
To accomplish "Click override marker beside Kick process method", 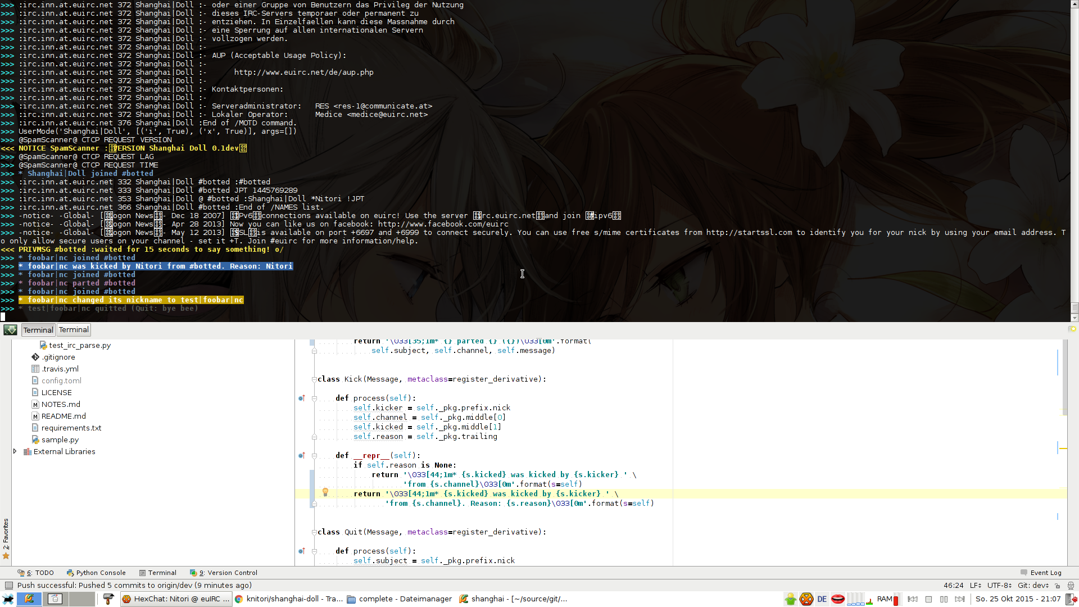I will (x=301, y=398).
